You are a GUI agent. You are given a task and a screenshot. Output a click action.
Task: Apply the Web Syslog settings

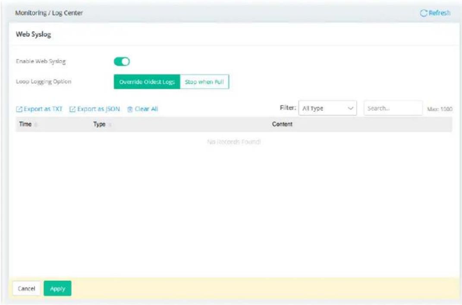coord(57,289)
